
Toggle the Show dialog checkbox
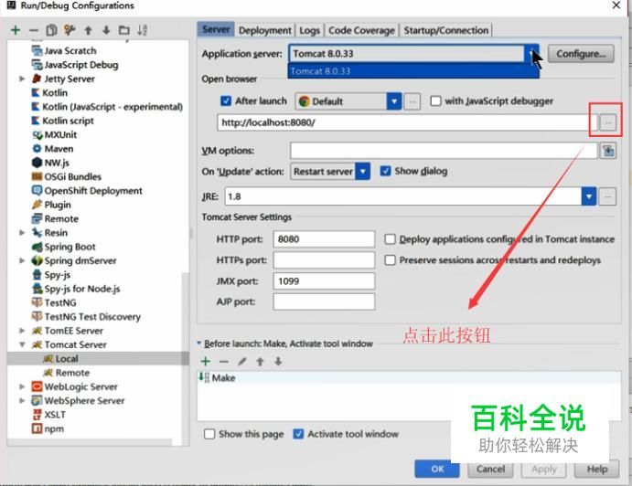click(x=385, y=171)
